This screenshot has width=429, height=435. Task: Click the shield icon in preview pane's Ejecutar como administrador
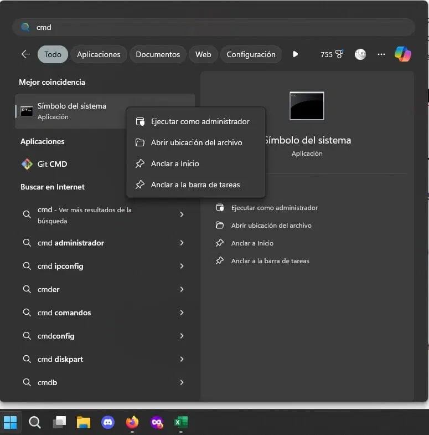coord(220,207)
